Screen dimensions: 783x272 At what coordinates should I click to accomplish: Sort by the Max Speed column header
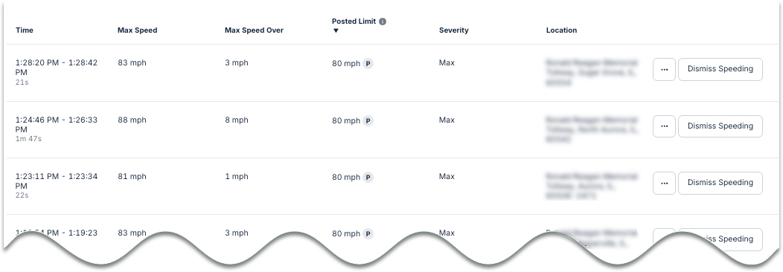point(138,30)
